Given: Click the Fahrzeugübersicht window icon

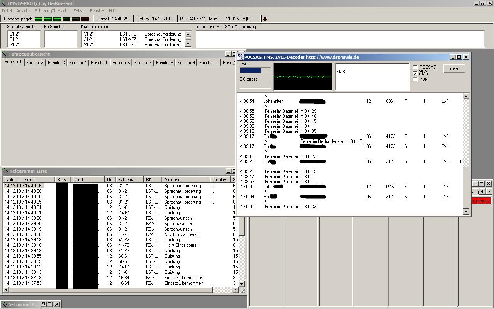Looking at the screenshot, I should [5, 54].
